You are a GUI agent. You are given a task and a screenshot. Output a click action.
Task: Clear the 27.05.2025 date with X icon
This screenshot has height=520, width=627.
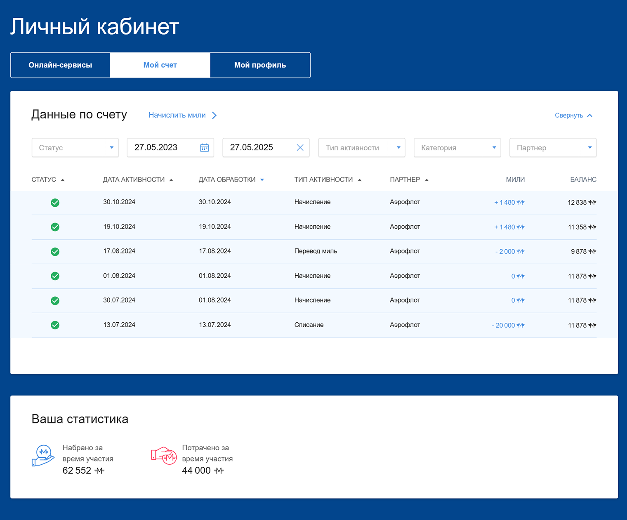[300, 148]
